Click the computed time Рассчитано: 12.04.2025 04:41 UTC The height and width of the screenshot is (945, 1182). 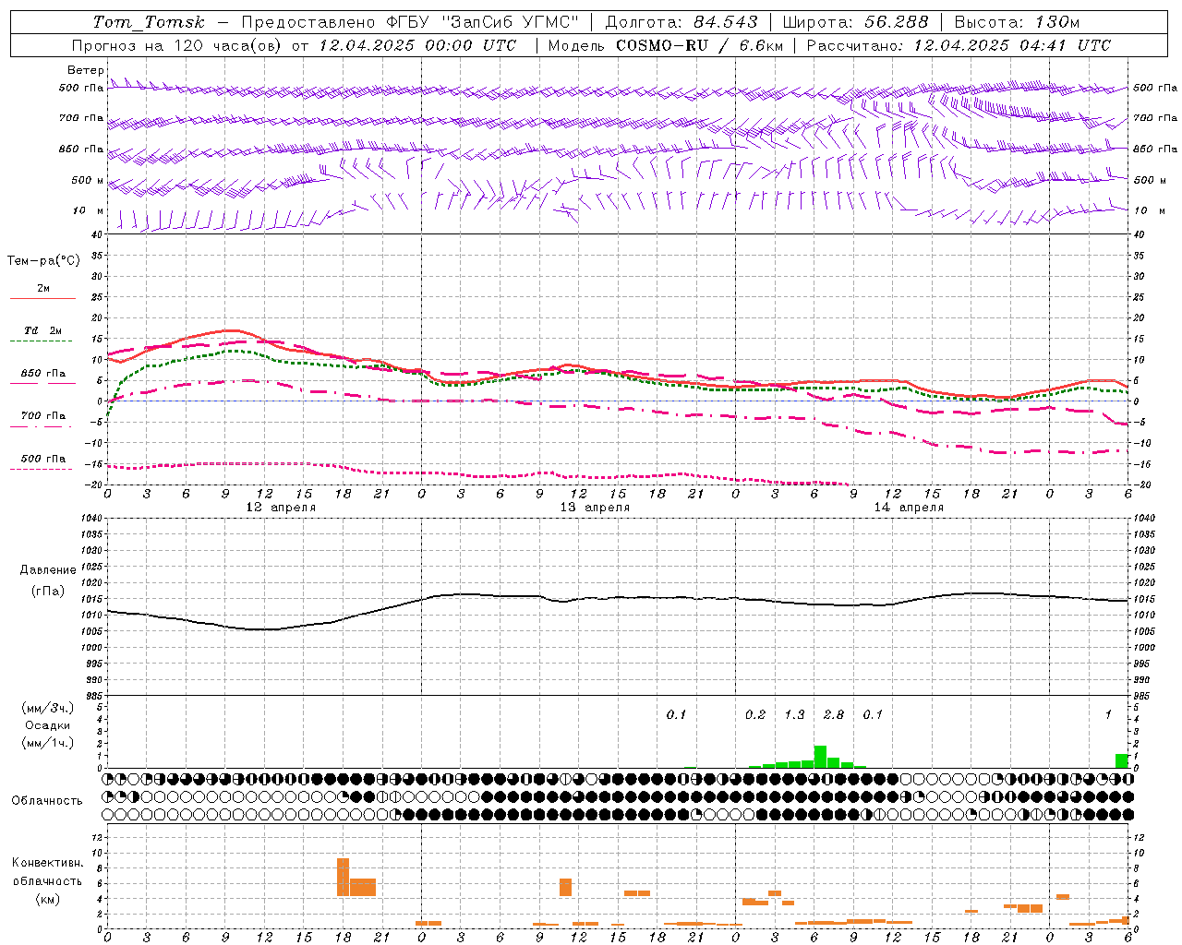[959, 45]
